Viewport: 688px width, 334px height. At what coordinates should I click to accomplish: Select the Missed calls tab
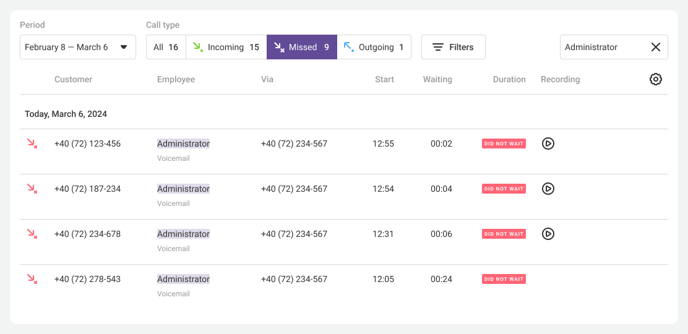(x=302, y=47)
